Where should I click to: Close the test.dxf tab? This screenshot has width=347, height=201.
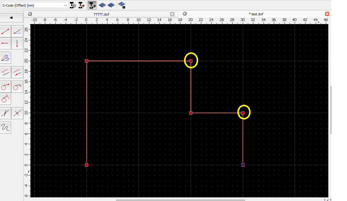tap(327, 14)
